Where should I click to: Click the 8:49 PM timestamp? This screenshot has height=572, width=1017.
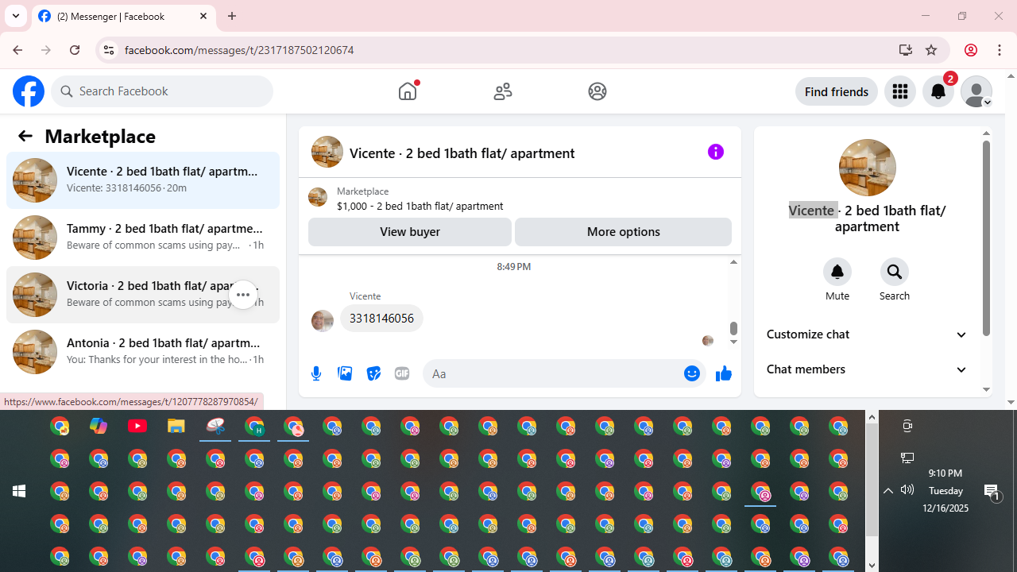pyautogui.click(x=513, y=267)
